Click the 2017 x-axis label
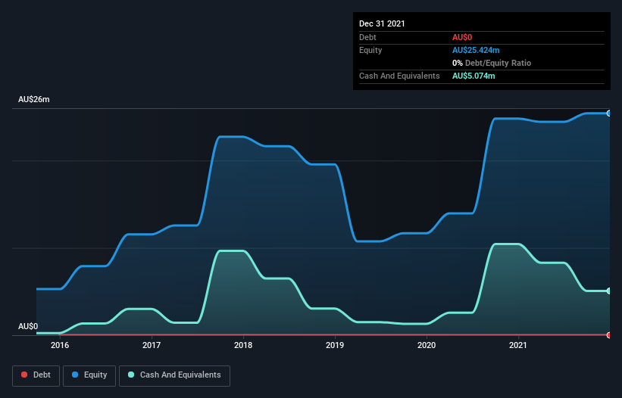The image size is (622, 398). [152, 345]
